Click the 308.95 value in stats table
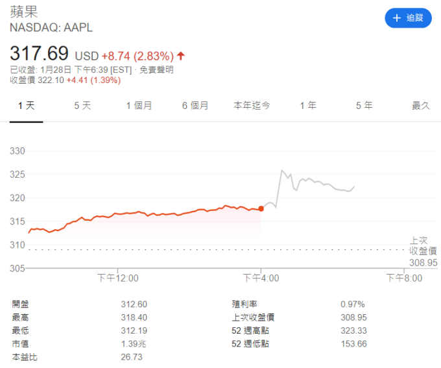This screenshot has height=368, width=441. coord(354,317)
